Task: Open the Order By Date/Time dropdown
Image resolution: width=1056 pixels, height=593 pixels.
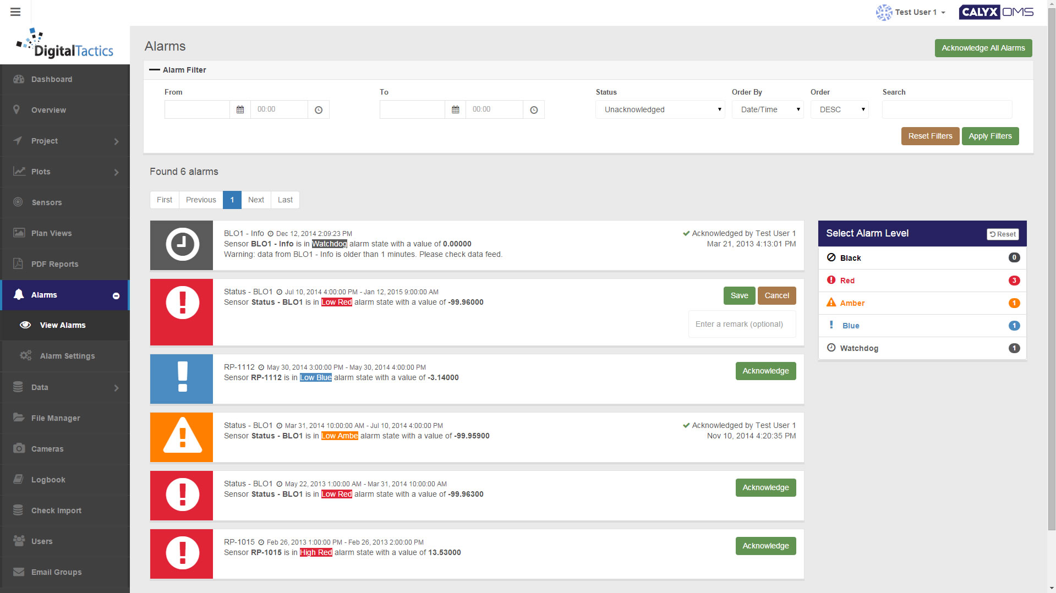Action: tap(767, 109)
